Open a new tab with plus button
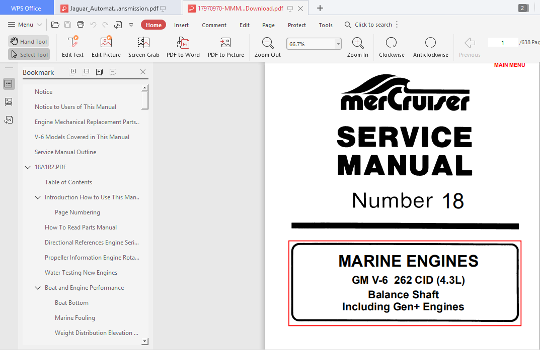Image resolution: width=540 pixels, height=350 pixels. [x=320, y=8]
